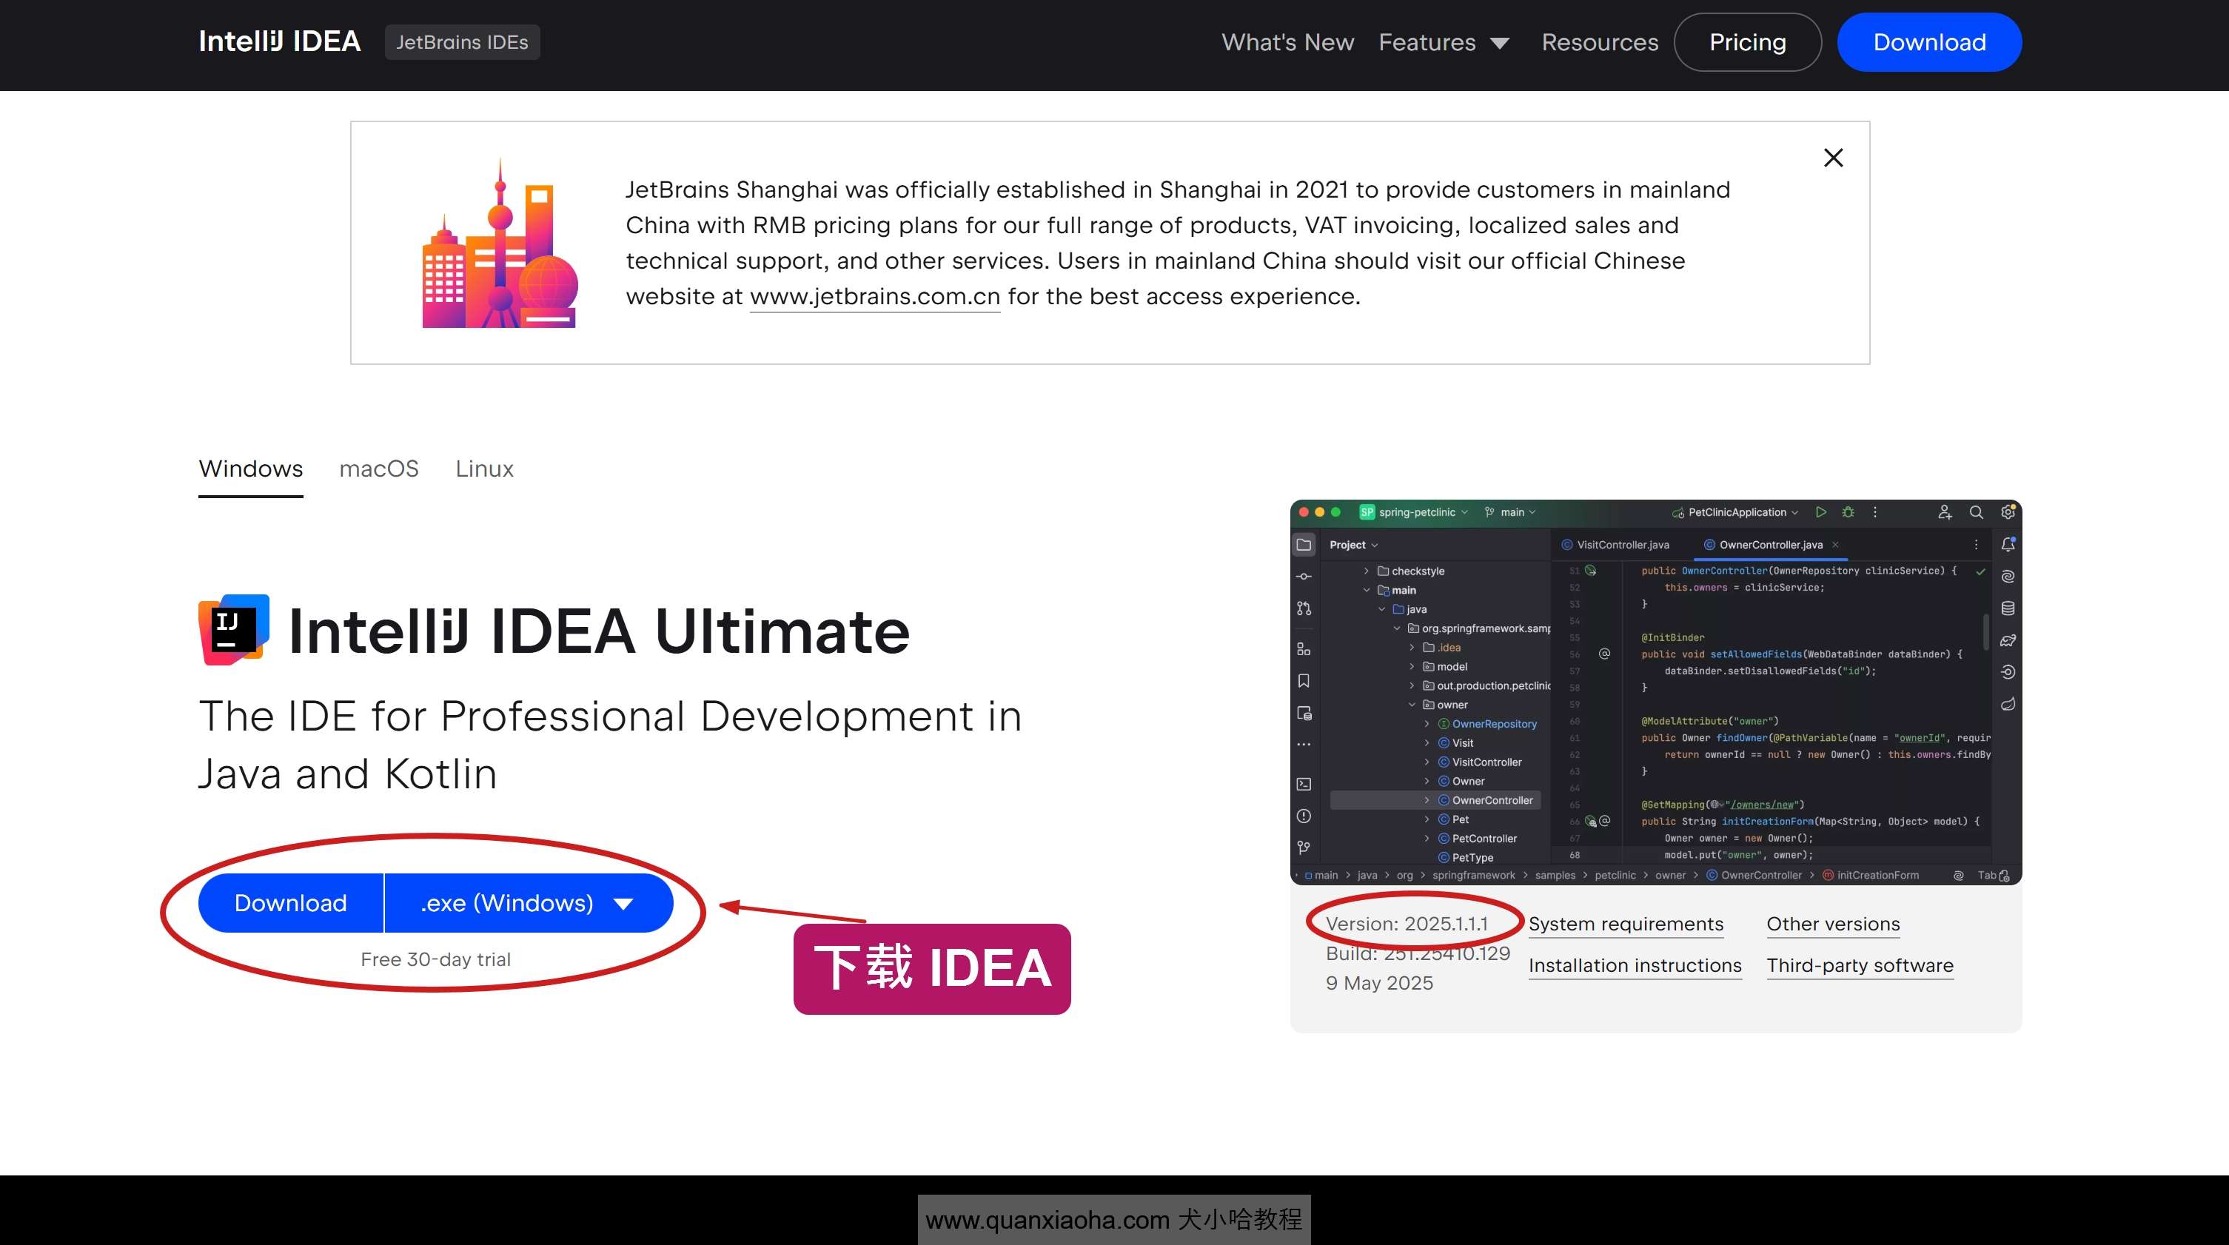Click the Shanghai skyline illustration
2229x1245 pixels.
[499, 243]
